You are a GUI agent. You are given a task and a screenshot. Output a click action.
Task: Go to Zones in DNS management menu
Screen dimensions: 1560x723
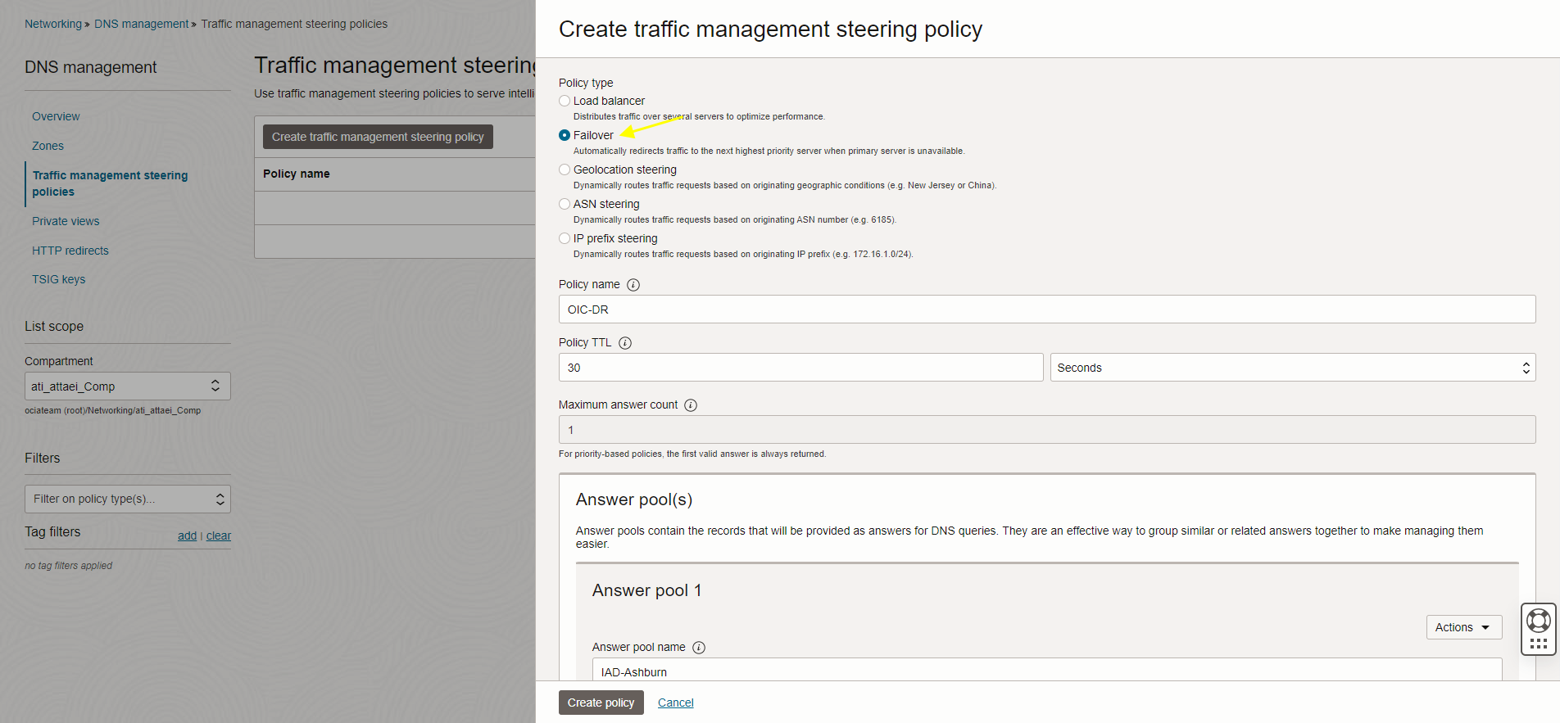tap(48, 146)
